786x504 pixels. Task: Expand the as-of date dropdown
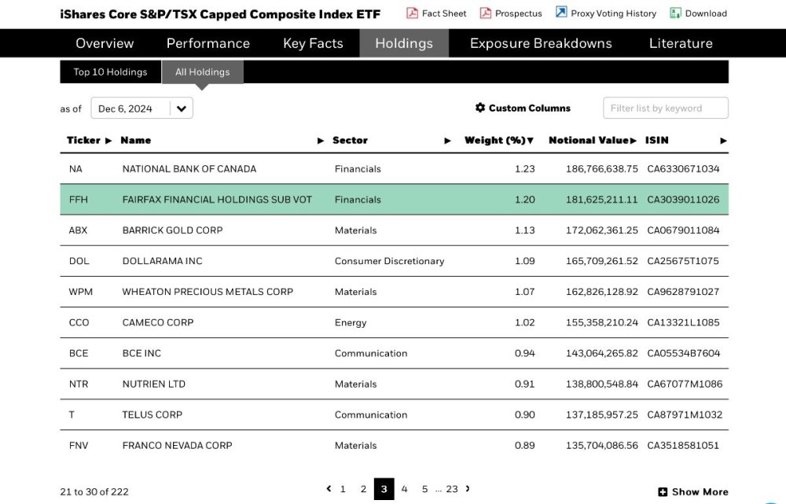pyautogui.click(x=182, y=109)
